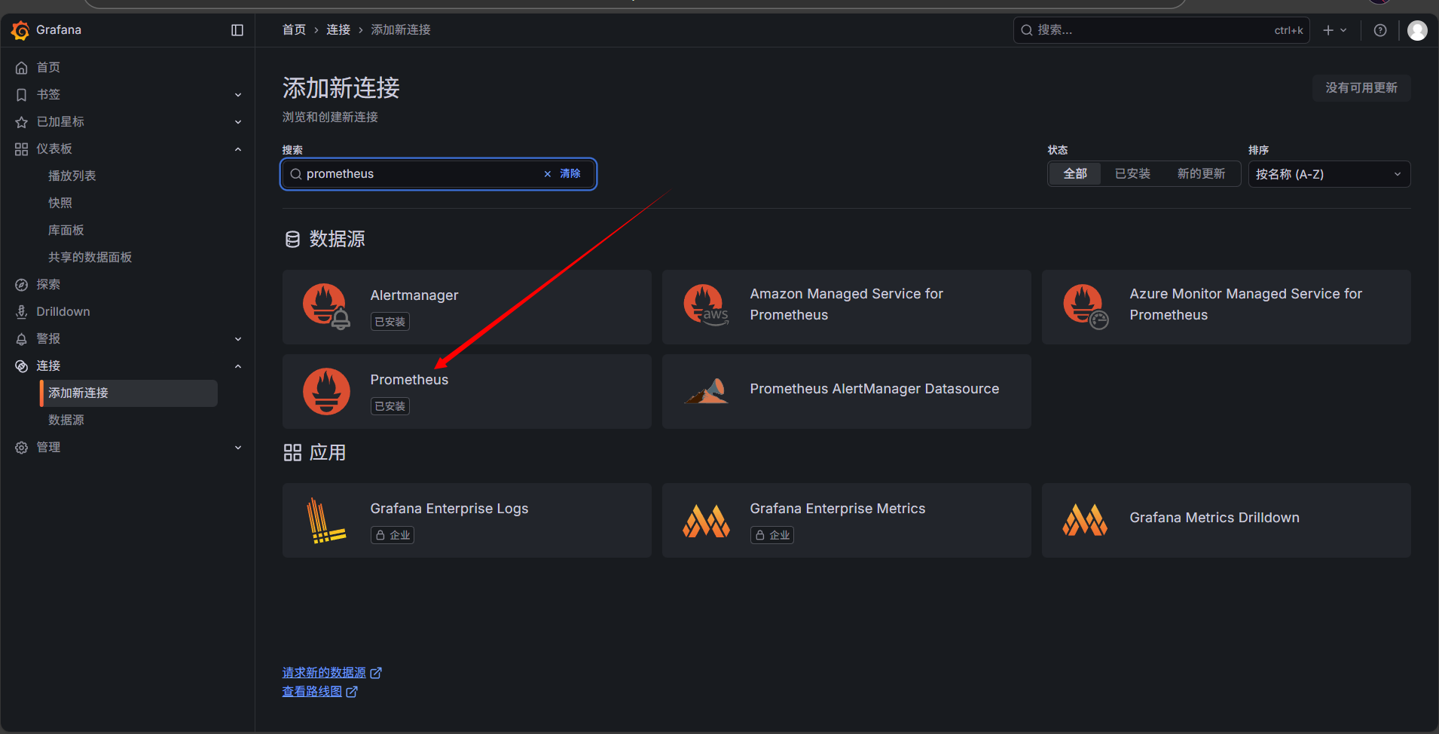The height and width of the screenshot is (734, 1439).
Task: Collapse the 仪表板 section in sidebar
Action: pos(238,149)
